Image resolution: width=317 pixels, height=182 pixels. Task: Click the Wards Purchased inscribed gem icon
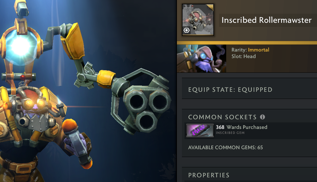[x=200, y=130]
